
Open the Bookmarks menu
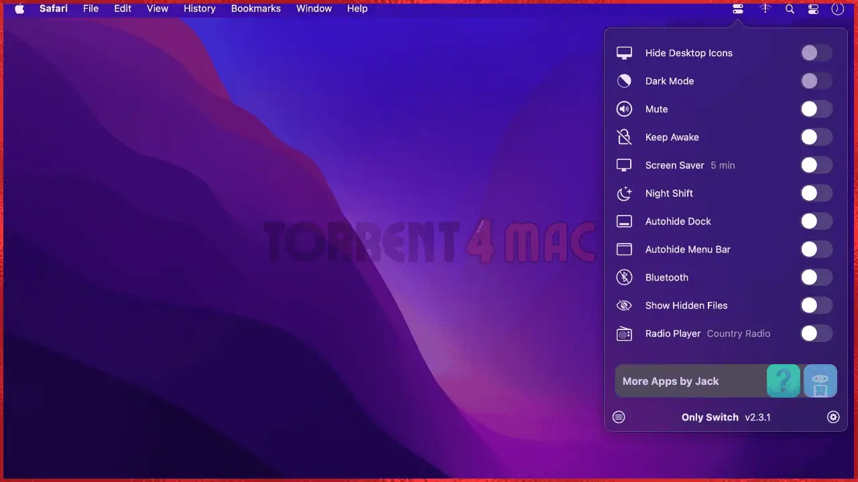coord(255,9)
